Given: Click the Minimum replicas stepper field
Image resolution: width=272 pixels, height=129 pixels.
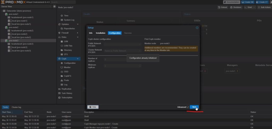Looking at the screenshot, I should click(x=122, y=66).
